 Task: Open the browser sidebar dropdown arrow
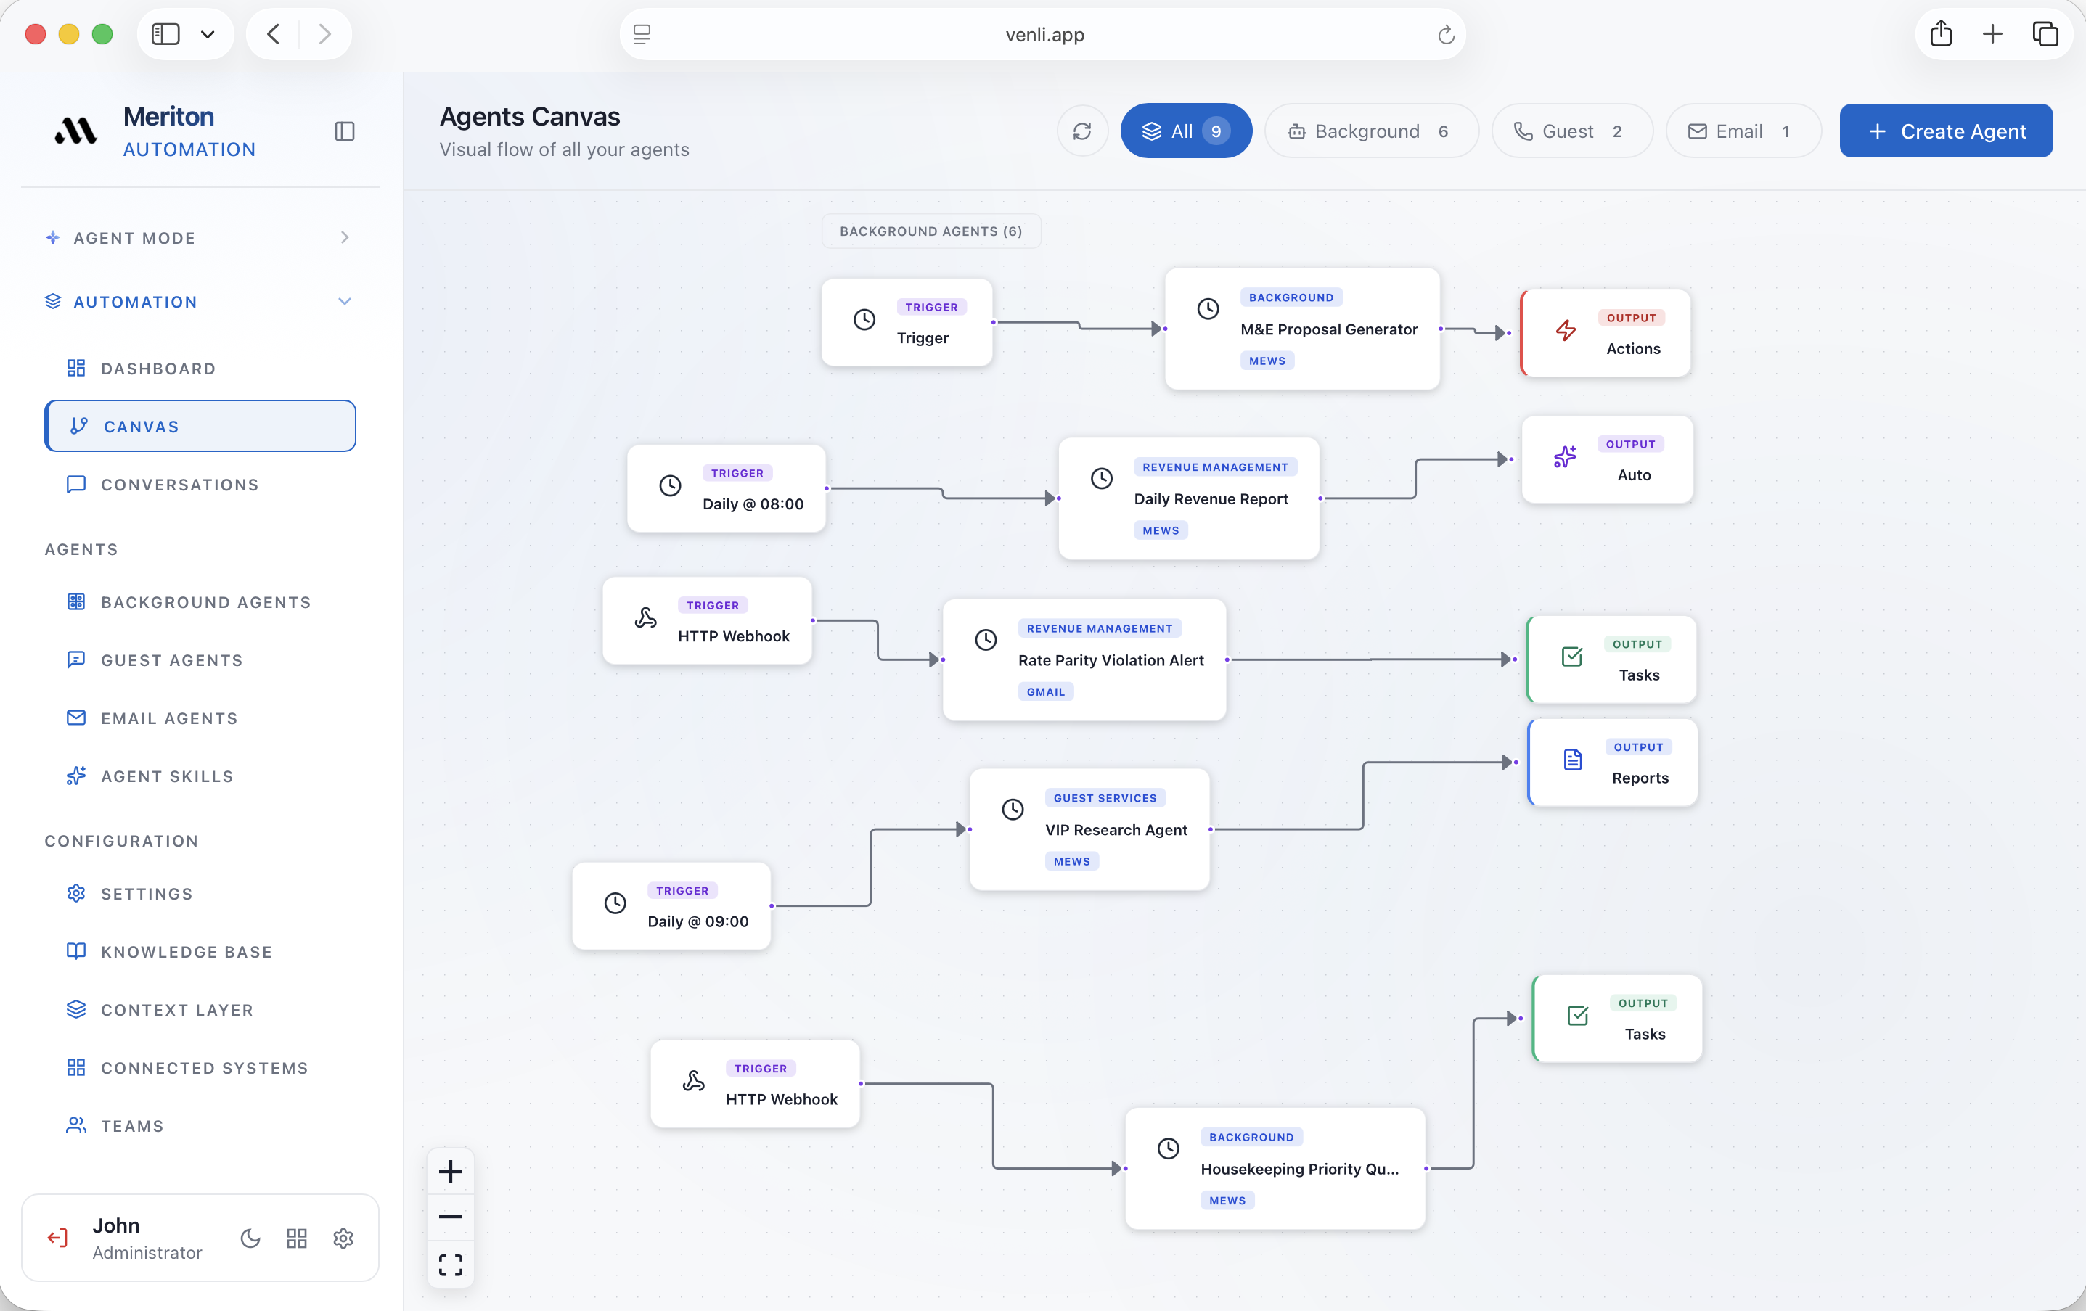(208, 35)
